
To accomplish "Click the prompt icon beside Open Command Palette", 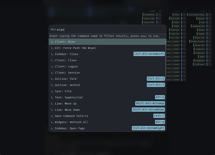I will pyautogui.click(x=52, y=116).
